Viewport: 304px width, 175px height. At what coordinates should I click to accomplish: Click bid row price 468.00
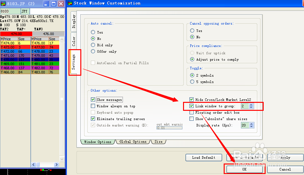tap(9, 68)
